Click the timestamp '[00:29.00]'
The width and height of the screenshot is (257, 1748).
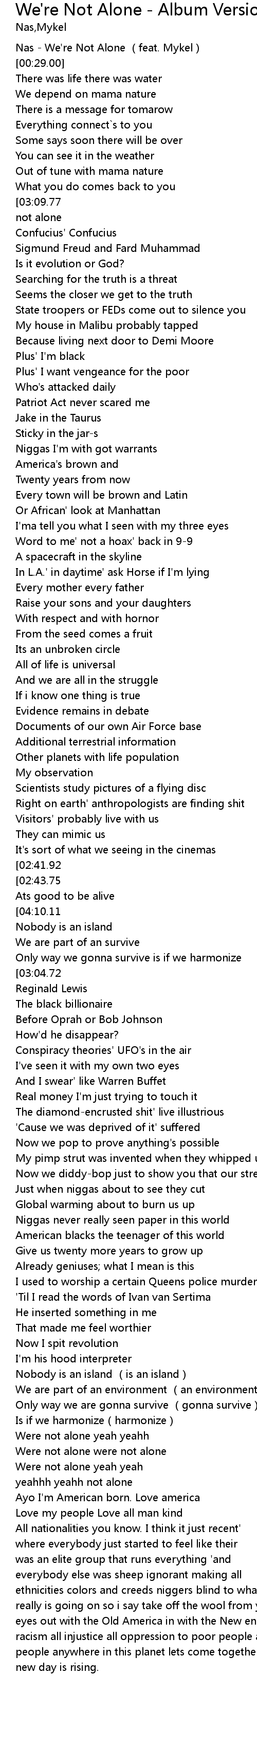click(40, 63)
